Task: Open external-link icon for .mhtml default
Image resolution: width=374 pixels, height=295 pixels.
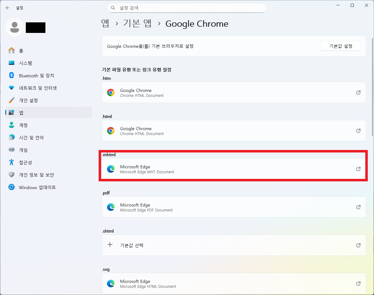Action: coord(358,169)
